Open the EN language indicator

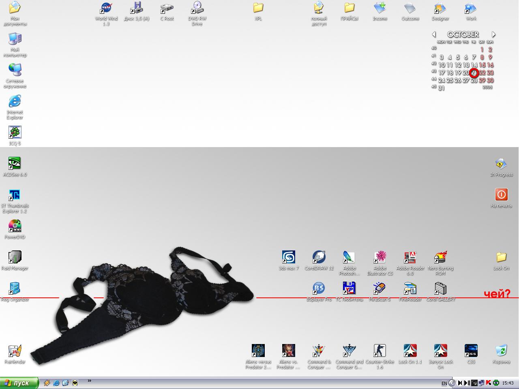[x=444, y=383]
